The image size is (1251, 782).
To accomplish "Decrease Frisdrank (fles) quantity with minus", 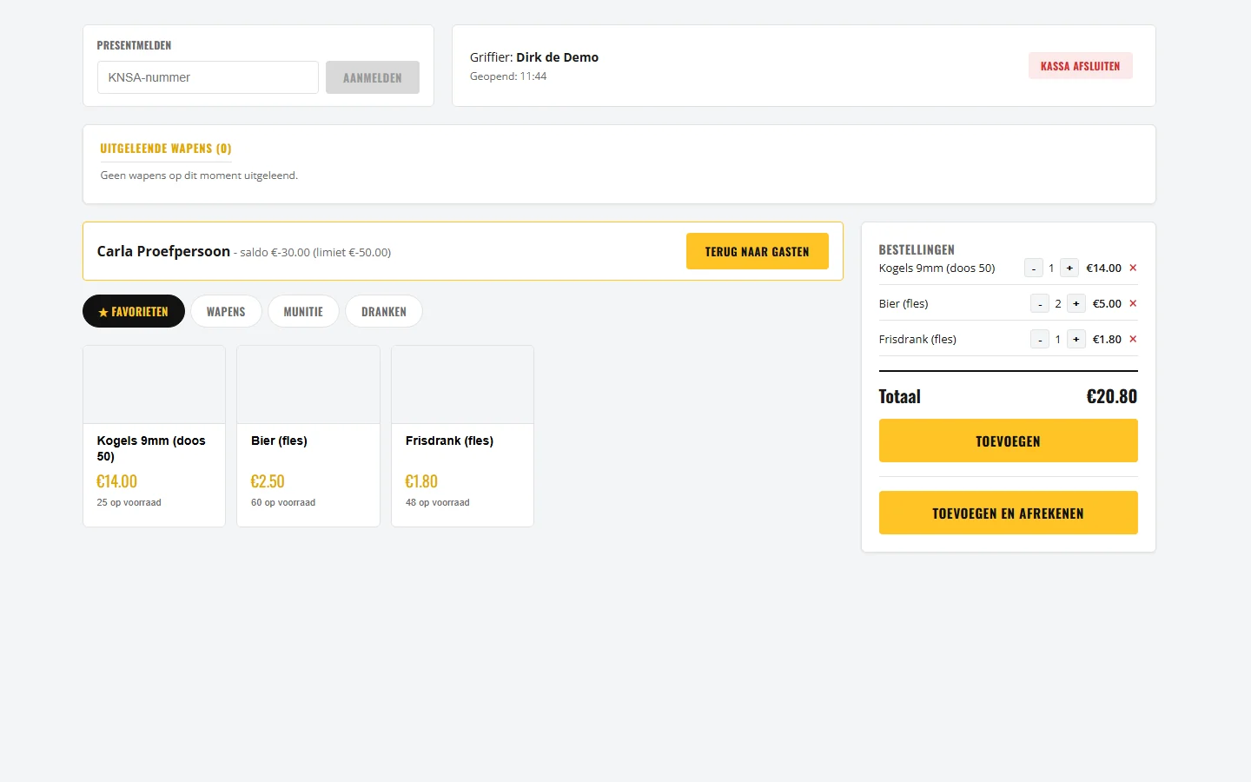I will point(1040,339).
